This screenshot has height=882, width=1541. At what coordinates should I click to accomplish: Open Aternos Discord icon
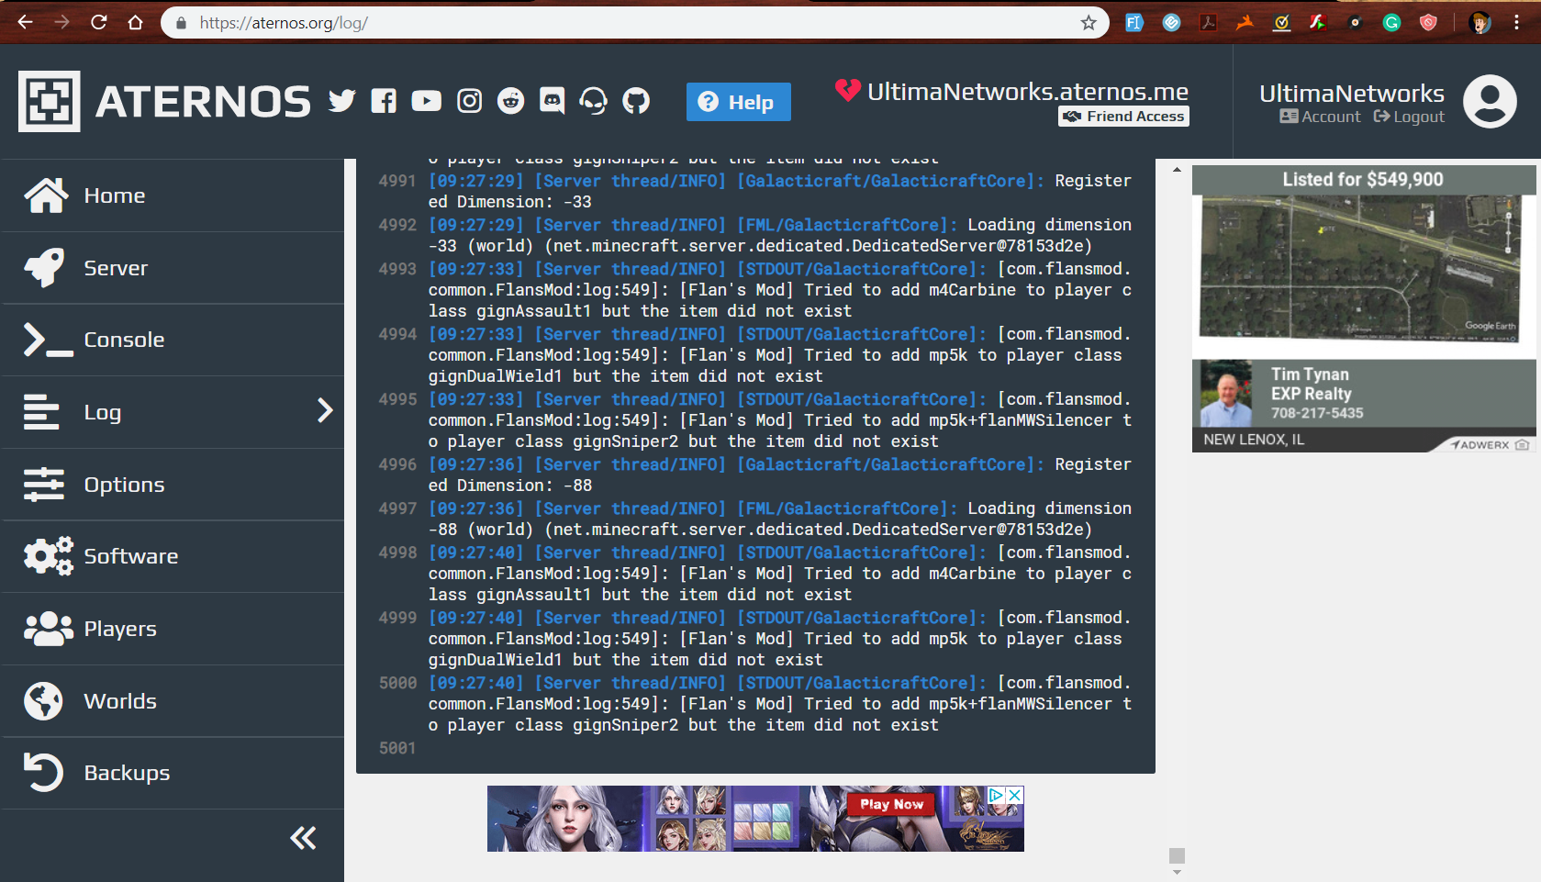coord(553,101)
